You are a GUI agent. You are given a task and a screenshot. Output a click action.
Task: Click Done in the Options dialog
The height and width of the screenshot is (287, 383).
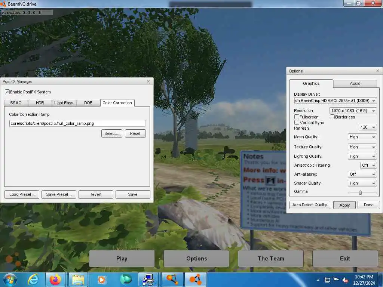[368, 205]
